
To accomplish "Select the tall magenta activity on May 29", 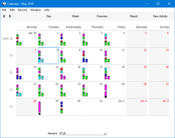I will 40,107.
